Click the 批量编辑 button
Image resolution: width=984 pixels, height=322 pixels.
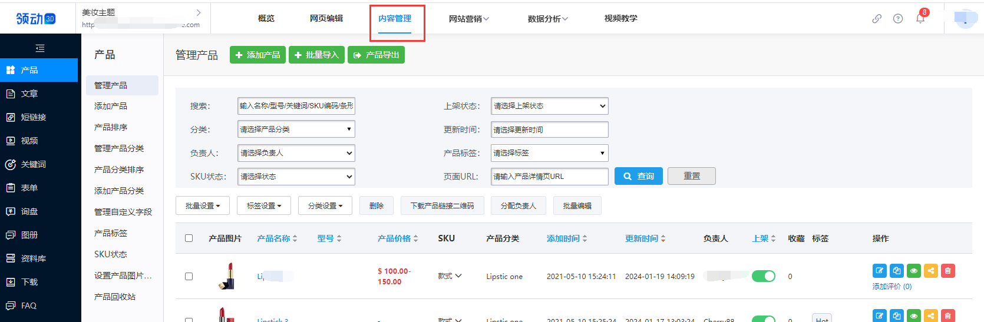click(x=577, y=206)
